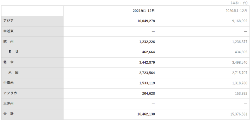This screenshot has width=251, height=120.
Task: Click the 2021年1-12月 column header
Action: pos(144,11)
